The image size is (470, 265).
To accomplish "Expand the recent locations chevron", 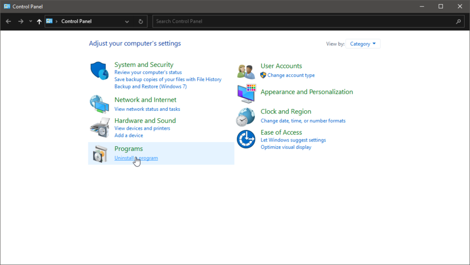I will click(31, 22).
